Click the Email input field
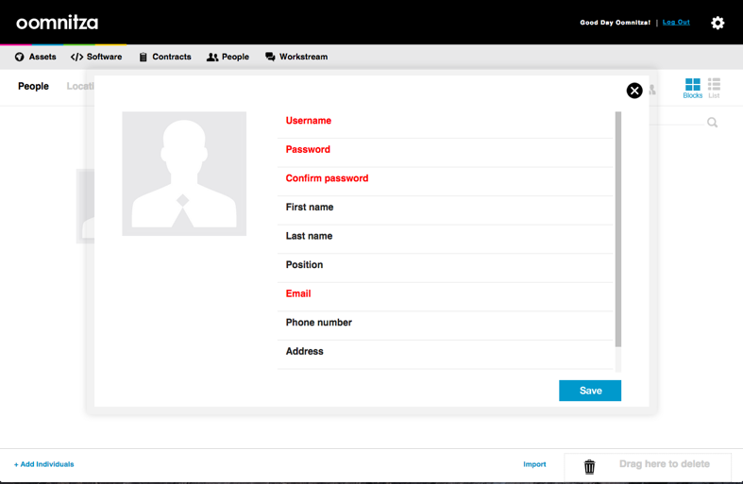Viewport: 743px width, 484px height. click(444, 294)
